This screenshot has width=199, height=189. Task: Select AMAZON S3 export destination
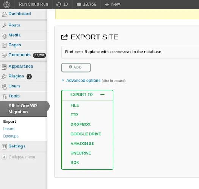pyautogui.click(x=82, y=144)
